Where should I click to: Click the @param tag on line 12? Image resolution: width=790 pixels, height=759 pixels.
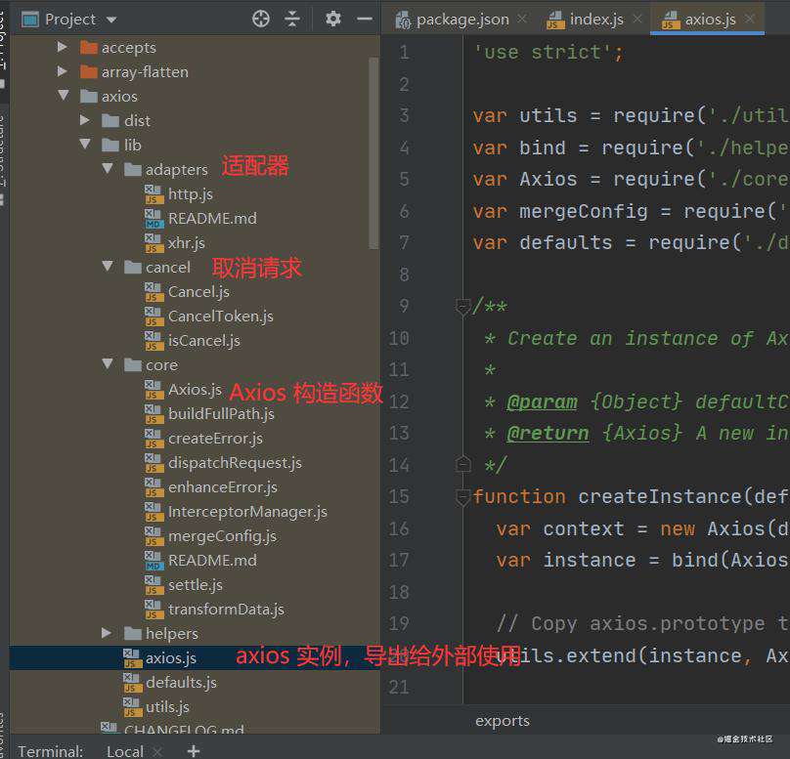[x=542, y=401]
